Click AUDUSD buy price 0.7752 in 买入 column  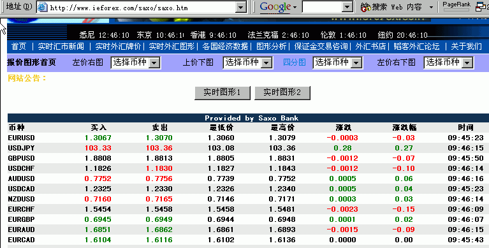click(98, 179)
